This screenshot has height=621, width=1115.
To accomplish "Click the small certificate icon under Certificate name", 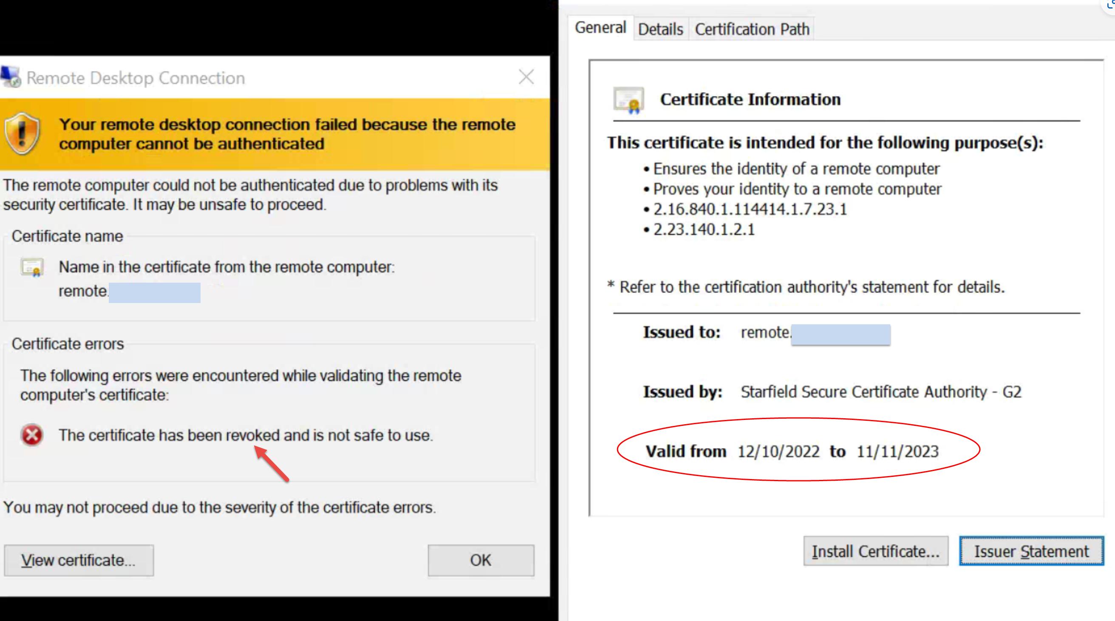I will 32,267.
